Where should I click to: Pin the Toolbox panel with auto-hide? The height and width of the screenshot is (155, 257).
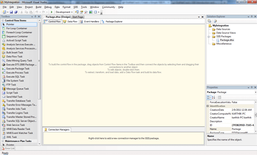tap(35, 17)
